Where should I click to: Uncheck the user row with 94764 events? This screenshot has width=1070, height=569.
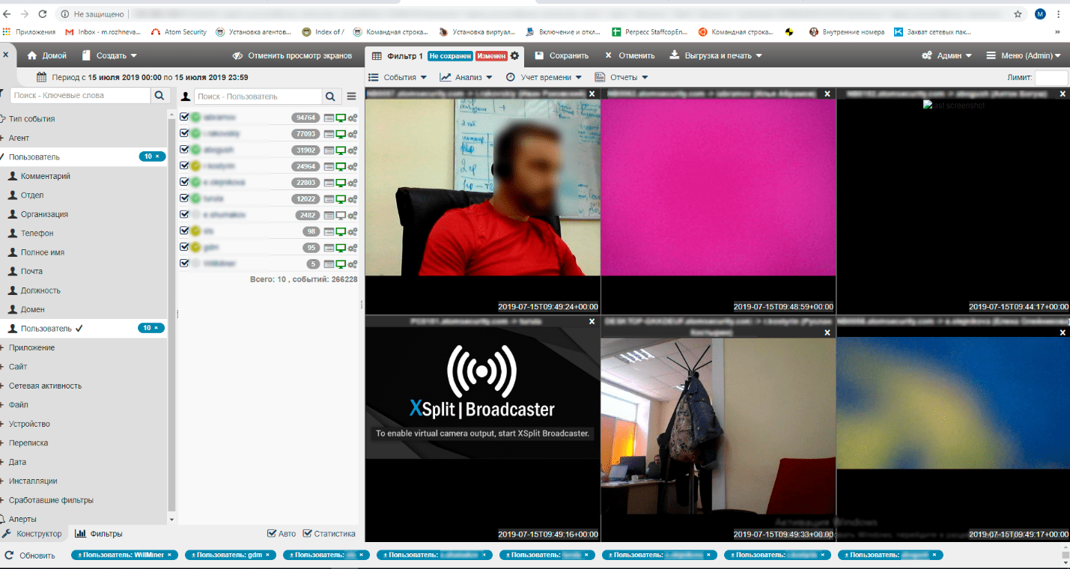click(x=184, y=118)
